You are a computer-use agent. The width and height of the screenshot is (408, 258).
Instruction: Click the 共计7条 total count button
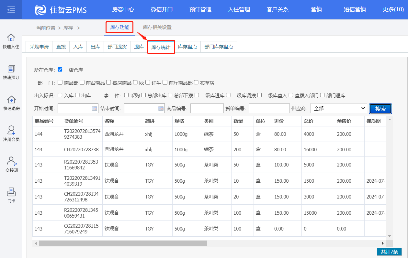390,252
